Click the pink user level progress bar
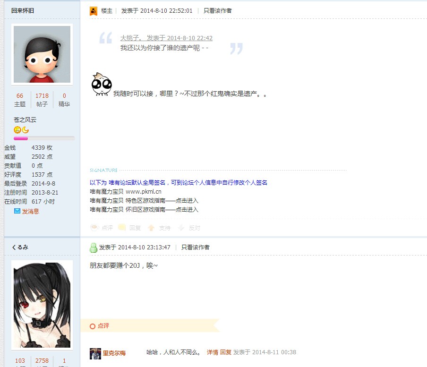Image resolution: width=427 pixels, height=367 pixels. pyautogui.click(x=44, y=138)
